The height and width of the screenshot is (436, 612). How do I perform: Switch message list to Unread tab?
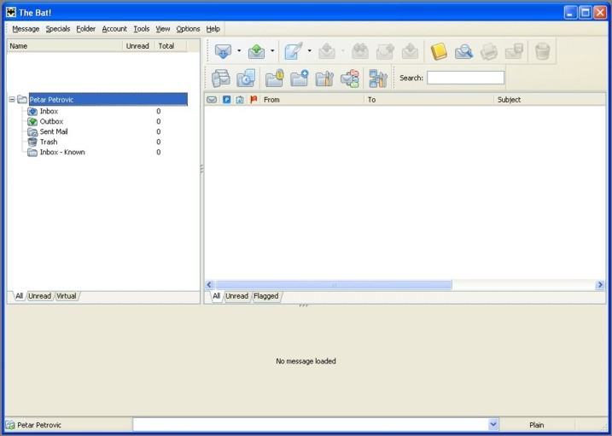[237, 296]
